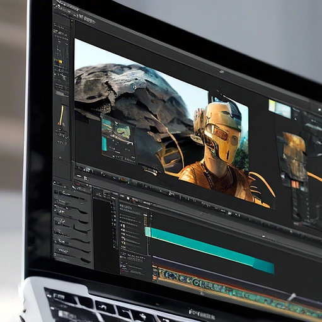Select the teal clip in the timeline

[210, 250]
